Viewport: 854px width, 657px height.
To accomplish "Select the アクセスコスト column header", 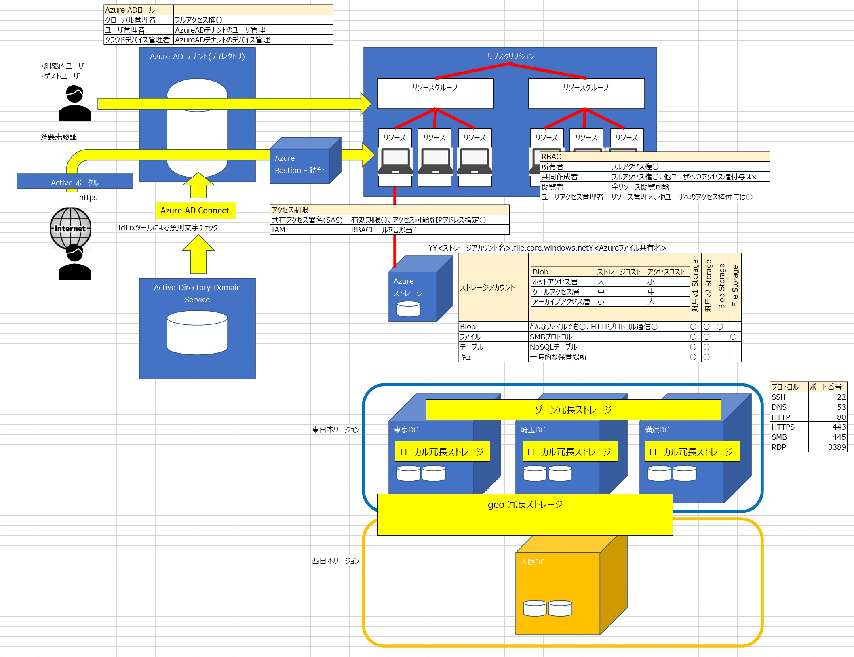I will [x=668, y=272].
